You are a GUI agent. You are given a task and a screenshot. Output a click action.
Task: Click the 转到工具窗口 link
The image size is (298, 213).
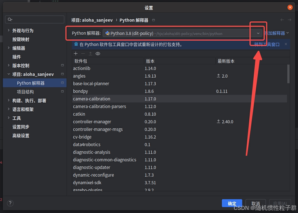point(267,44)
